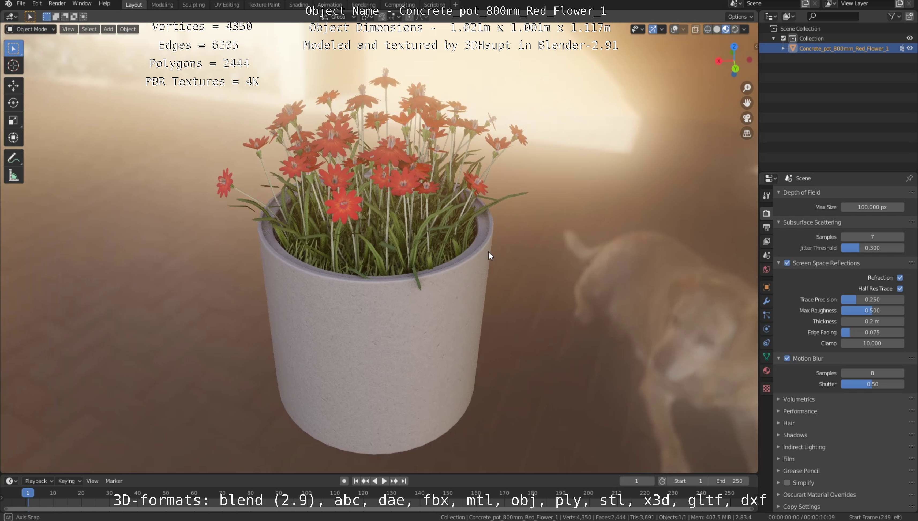Viewport: 918px width, 521px height.
Task: Open the Modifier properties wrench tab
Action: (766, 301)
